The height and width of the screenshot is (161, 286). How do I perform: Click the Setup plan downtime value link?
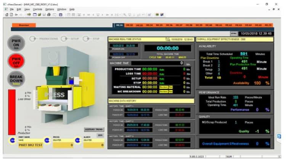pos(219,69)
